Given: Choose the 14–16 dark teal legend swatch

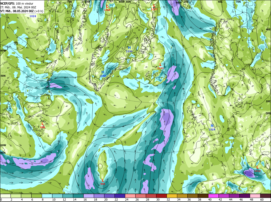Looking at the screenshot, I should [78, 196].
